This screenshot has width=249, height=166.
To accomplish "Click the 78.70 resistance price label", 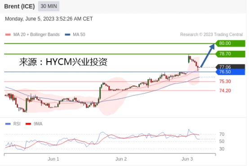I will coord(230,54).
